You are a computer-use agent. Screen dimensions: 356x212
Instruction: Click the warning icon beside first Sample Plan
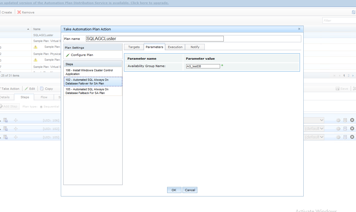(x=35, y=47)
